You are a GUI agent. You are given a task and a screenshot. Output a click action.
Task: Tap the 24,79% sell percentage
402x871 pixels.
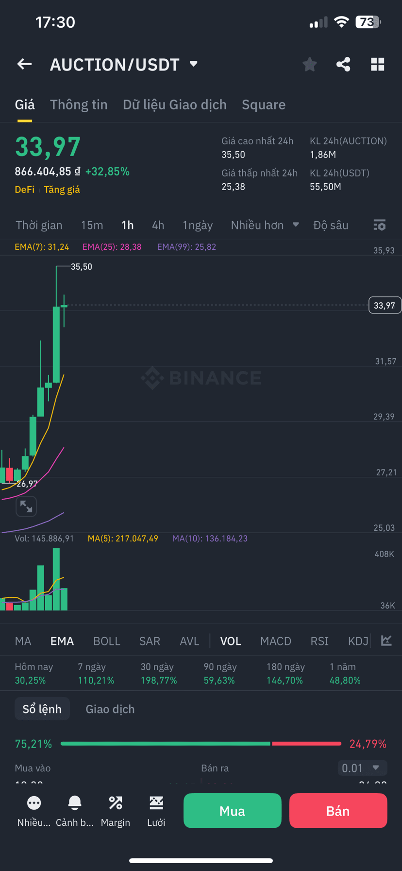click(x=368, y=744)
